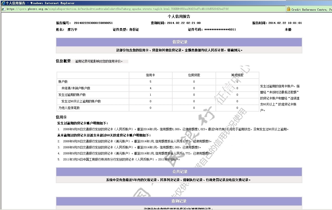Viewport: 332px width, 210px height.
Task: Click the credit card account count 5
Action: tap(151, 82)
